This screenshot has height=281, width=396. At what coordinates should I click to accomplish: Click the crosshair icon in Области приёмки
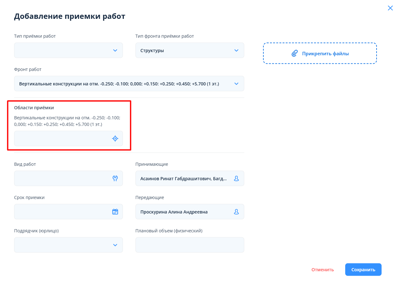tap(115, 138)
